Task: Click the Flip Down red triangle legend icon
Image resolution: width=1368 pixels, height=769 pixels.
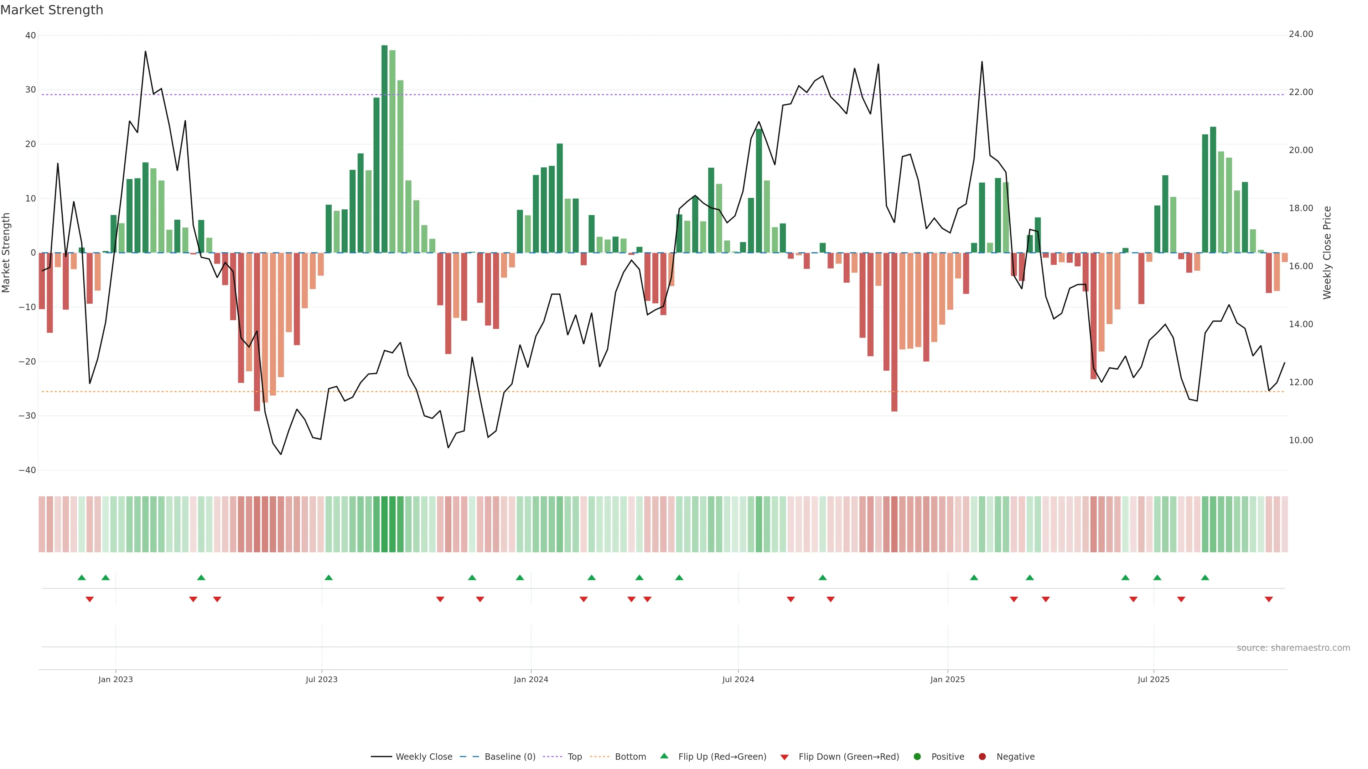Action: click(784, 757)
